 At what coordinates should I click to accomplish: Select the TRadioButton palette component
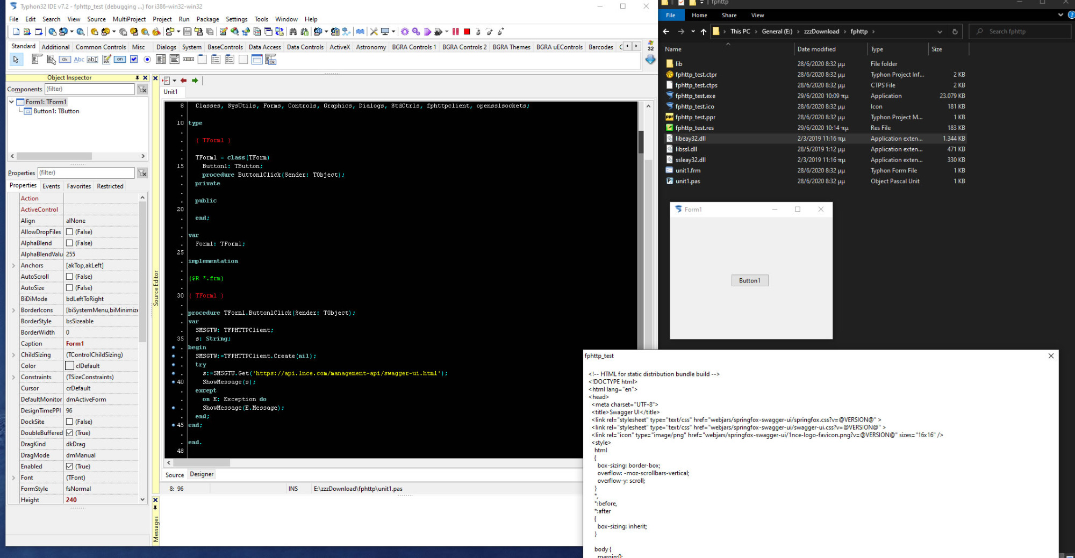[147, 60]
